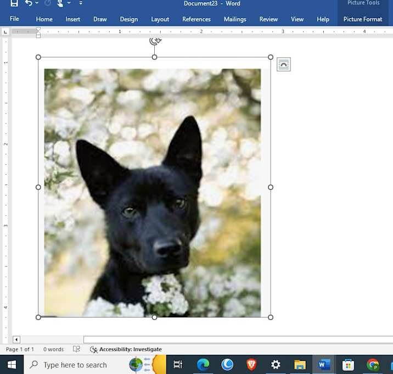Switch to the Layout tab
The width and height of the screenshot is (393, 374).
pyautogui.click(x=160, y=19)
